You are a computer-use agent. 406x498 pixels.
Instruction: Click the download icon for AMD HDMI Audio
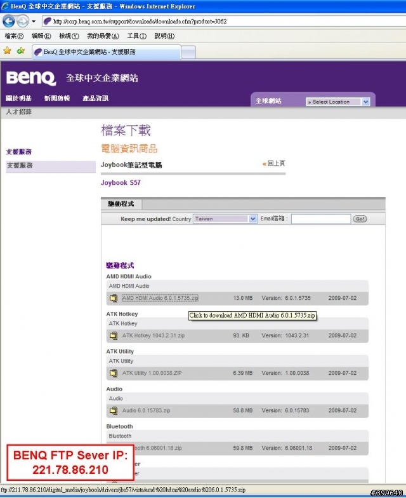pyautogui.click(x=113, y=299)
